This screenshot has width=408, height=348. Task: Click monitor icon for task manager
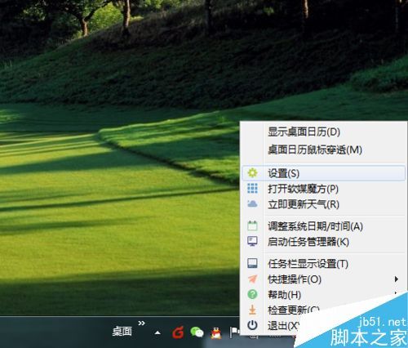coord(252,241)
